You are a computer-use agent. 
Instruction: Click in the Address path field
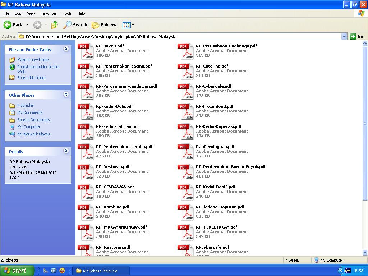180,36
